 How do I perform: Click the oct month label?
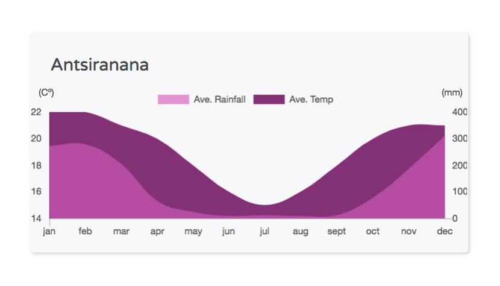[x=372, y=231]
